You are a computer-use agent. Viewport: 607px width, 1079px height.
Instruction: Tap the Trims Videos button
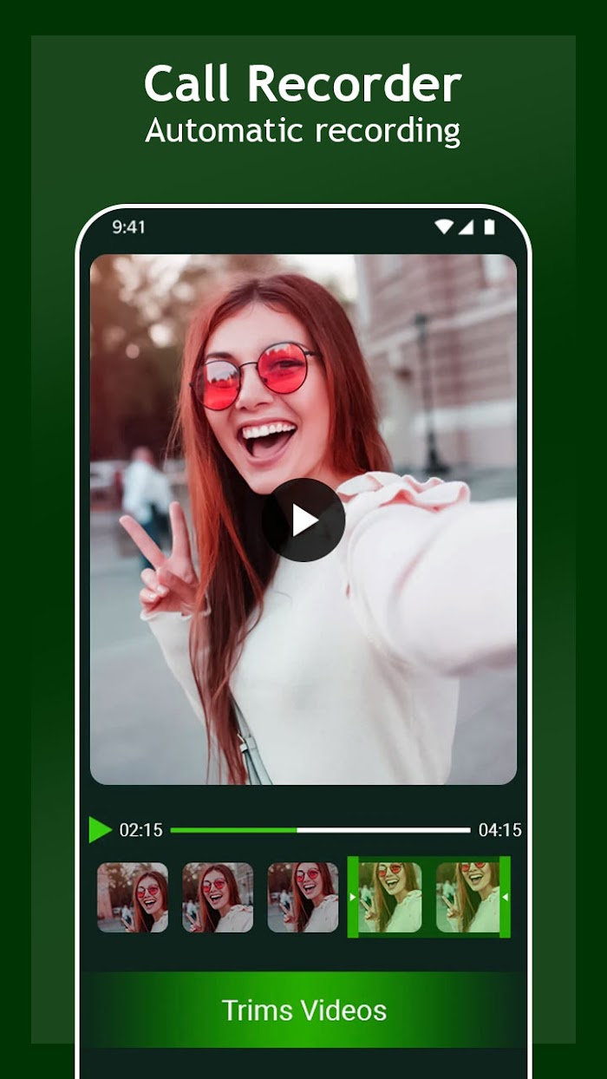click(303, 1010)
